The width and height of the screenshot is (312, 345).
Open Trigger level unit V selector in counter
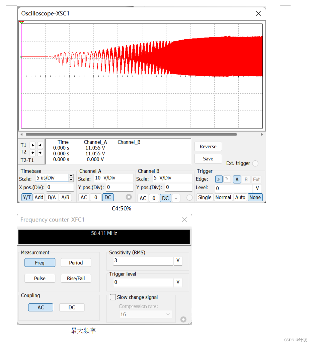178,282
